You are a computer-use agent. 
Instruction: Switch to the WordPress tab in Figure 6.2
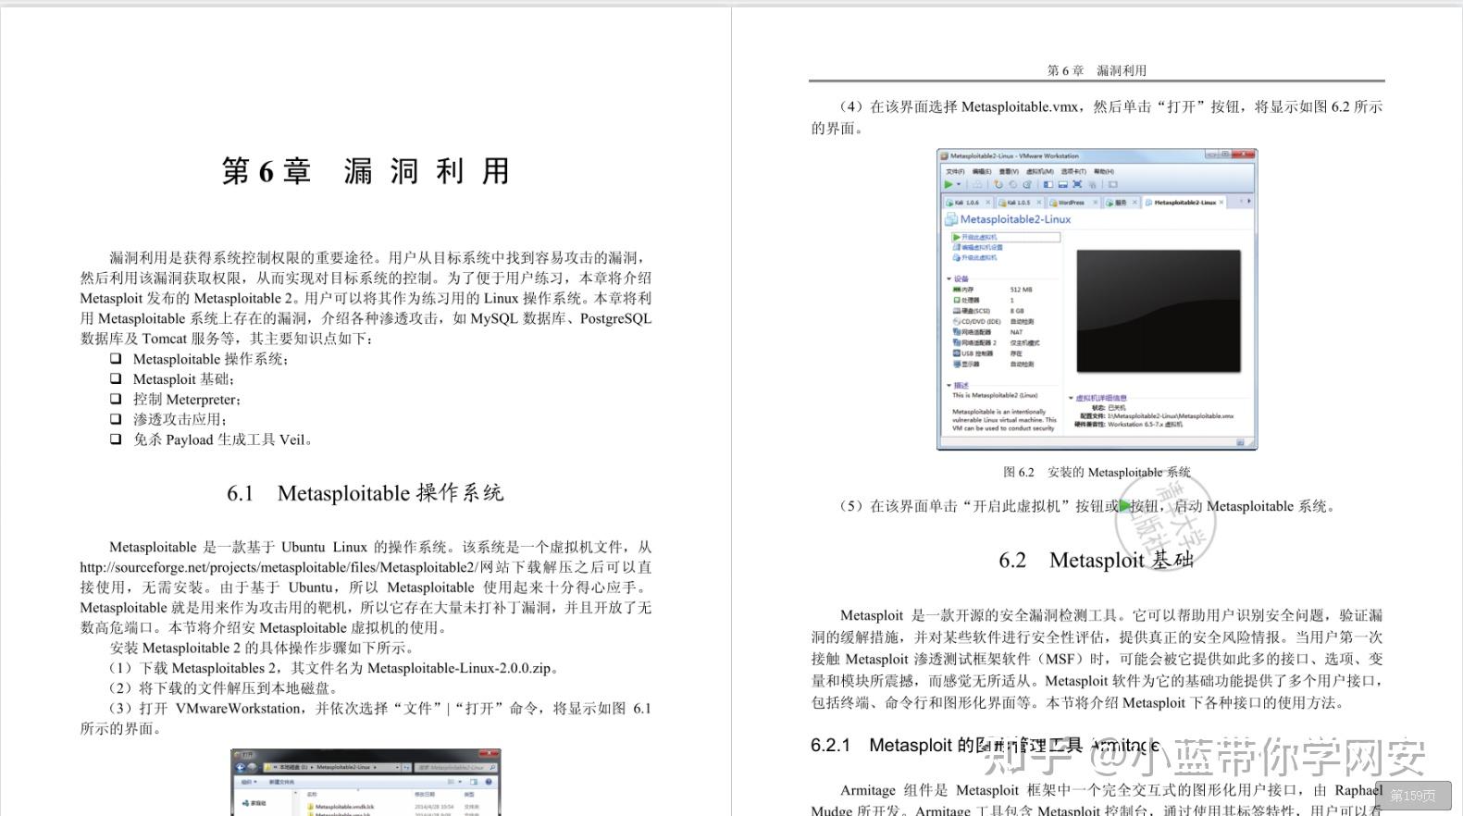[x=1072, y=203]
